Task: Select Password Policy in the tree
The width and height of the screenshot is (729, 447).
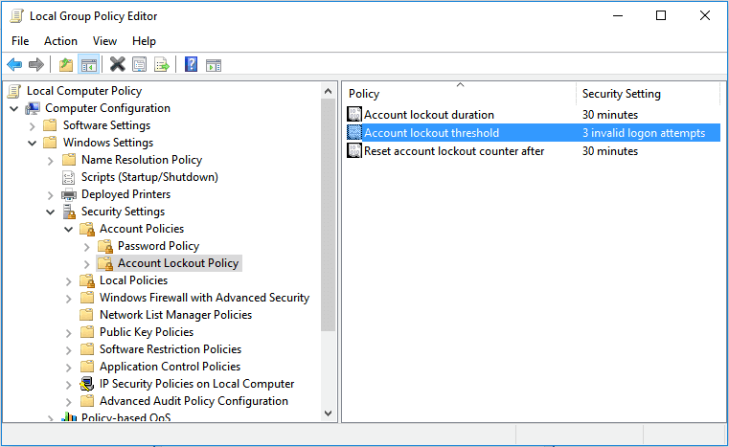Action: click(x=158, y=246)
